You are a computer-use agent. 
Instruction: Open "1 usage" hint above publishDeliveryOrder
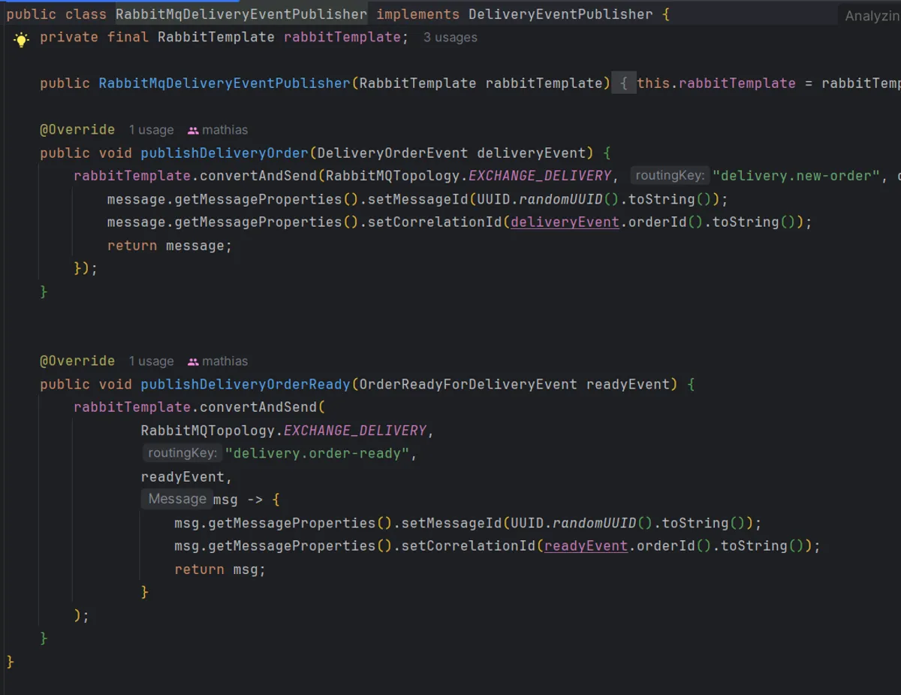click(x=151, y=130)
